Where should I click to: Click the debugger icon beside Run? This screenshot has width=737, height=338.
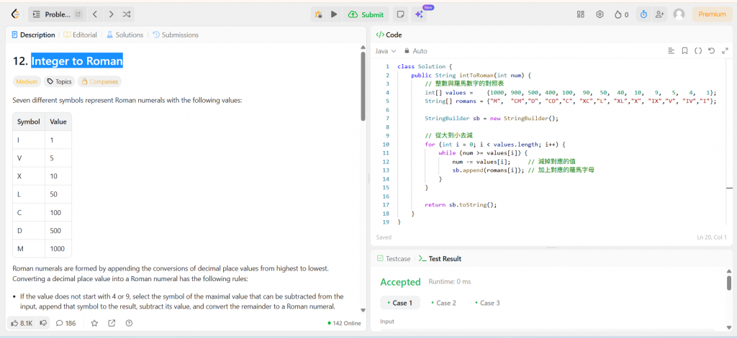tap(318, 14)
